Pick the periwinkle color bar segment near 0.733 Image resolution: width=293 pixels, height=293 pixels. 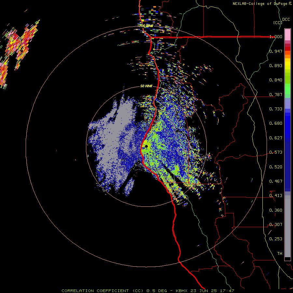287,104
